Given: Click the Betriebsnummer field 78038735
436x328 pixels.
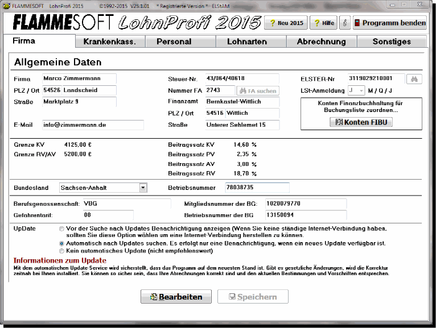Looking at the screenshot, I should click(257, 188).
